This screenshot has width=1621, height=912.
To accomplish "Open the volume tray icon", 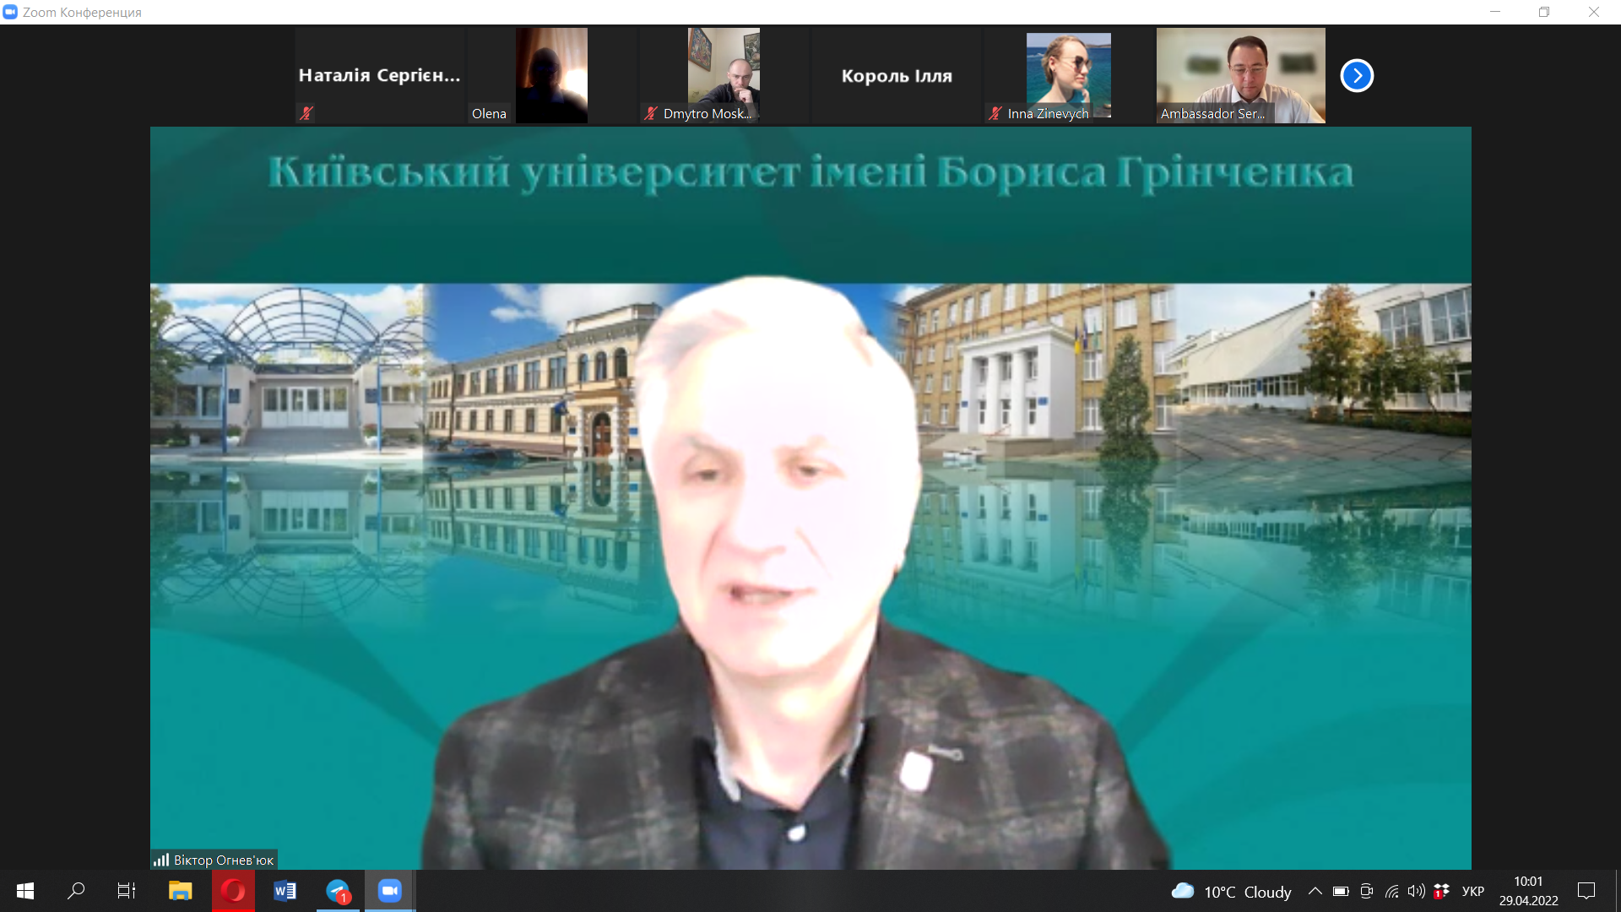I will click(1416, 891).
